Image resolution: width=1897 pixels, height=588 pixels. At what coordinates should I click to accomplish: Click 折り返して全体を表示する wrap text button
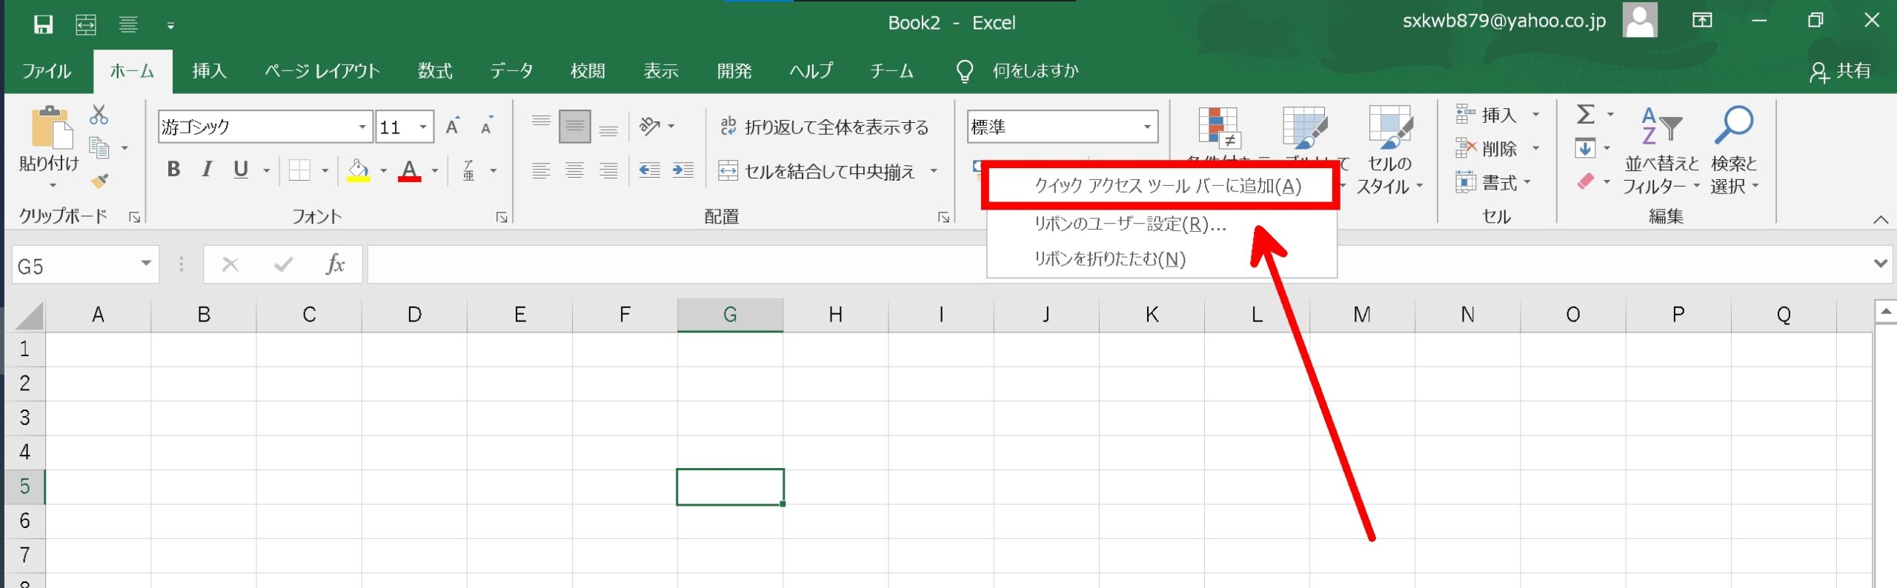(x=825, y=127)
